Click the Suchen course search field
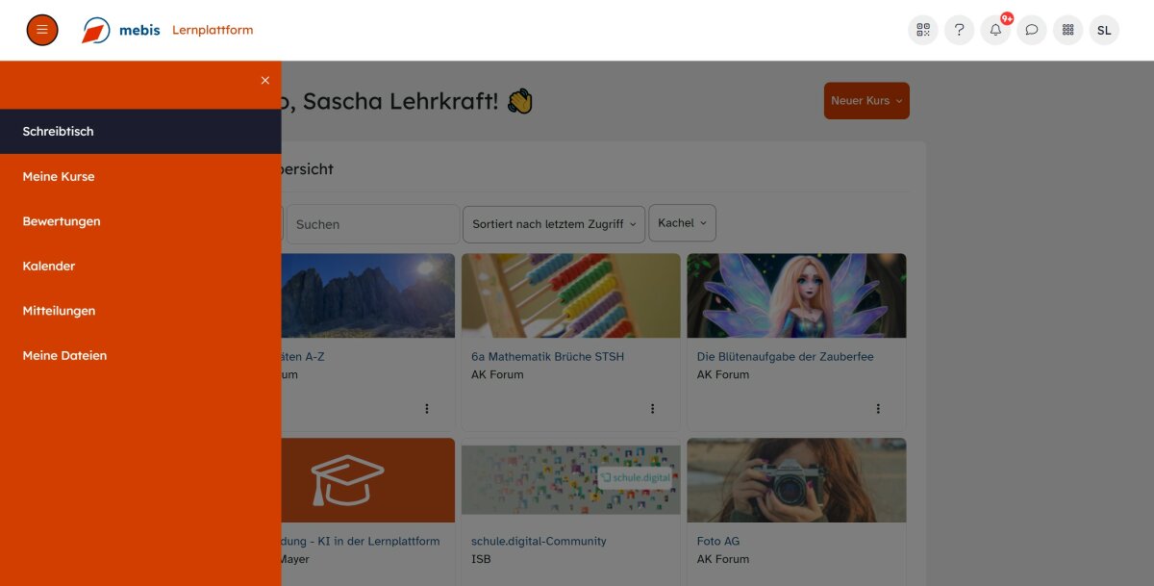 pyautogui.click(x=373, y=224)
